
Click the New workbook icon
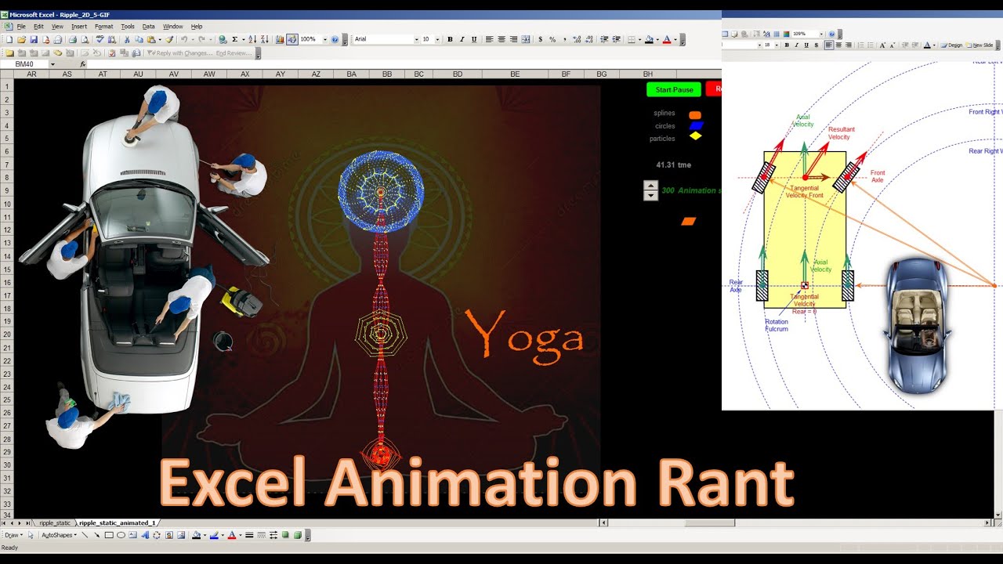click(x=9, y=39)
